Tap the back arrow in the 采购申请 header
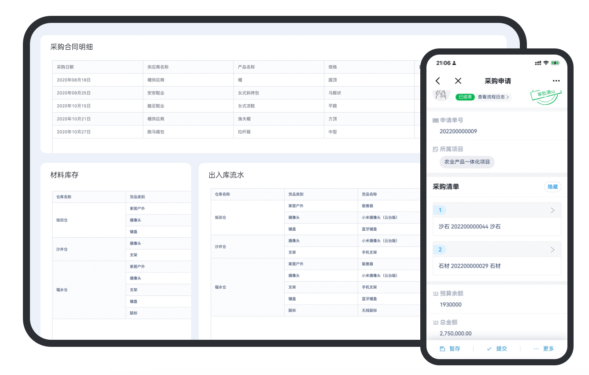The image size is (589, 375). coord(437,81)
